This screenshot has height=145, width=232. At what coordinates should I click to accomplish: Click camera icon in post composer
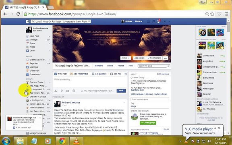pyautogui.click(x=68, y=91)
